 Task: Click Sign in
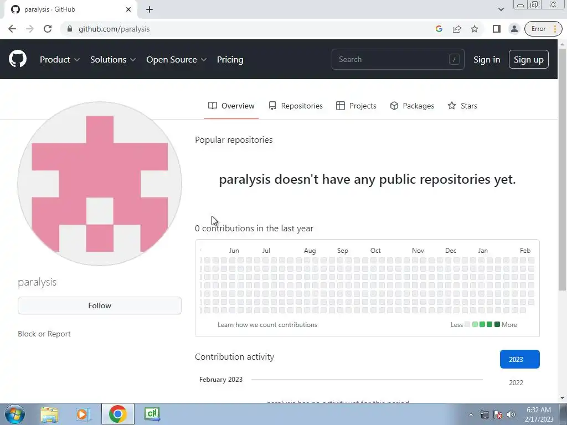pyautogui.click(x=487, y=60)
